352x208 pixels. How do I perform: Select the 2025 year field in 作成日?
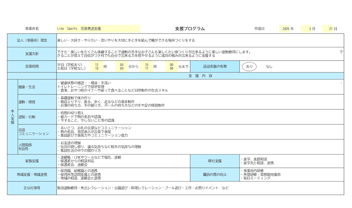point(286,29)
